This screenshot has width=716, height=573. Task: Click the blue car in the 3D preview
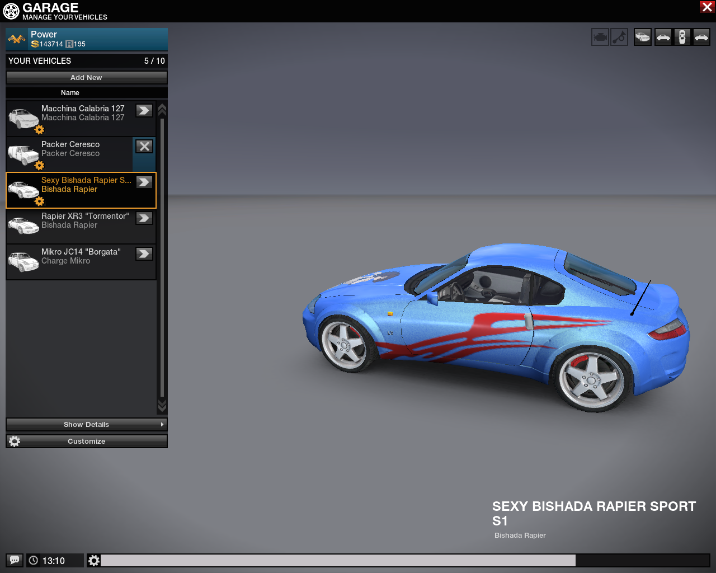[x=496, y=327]
